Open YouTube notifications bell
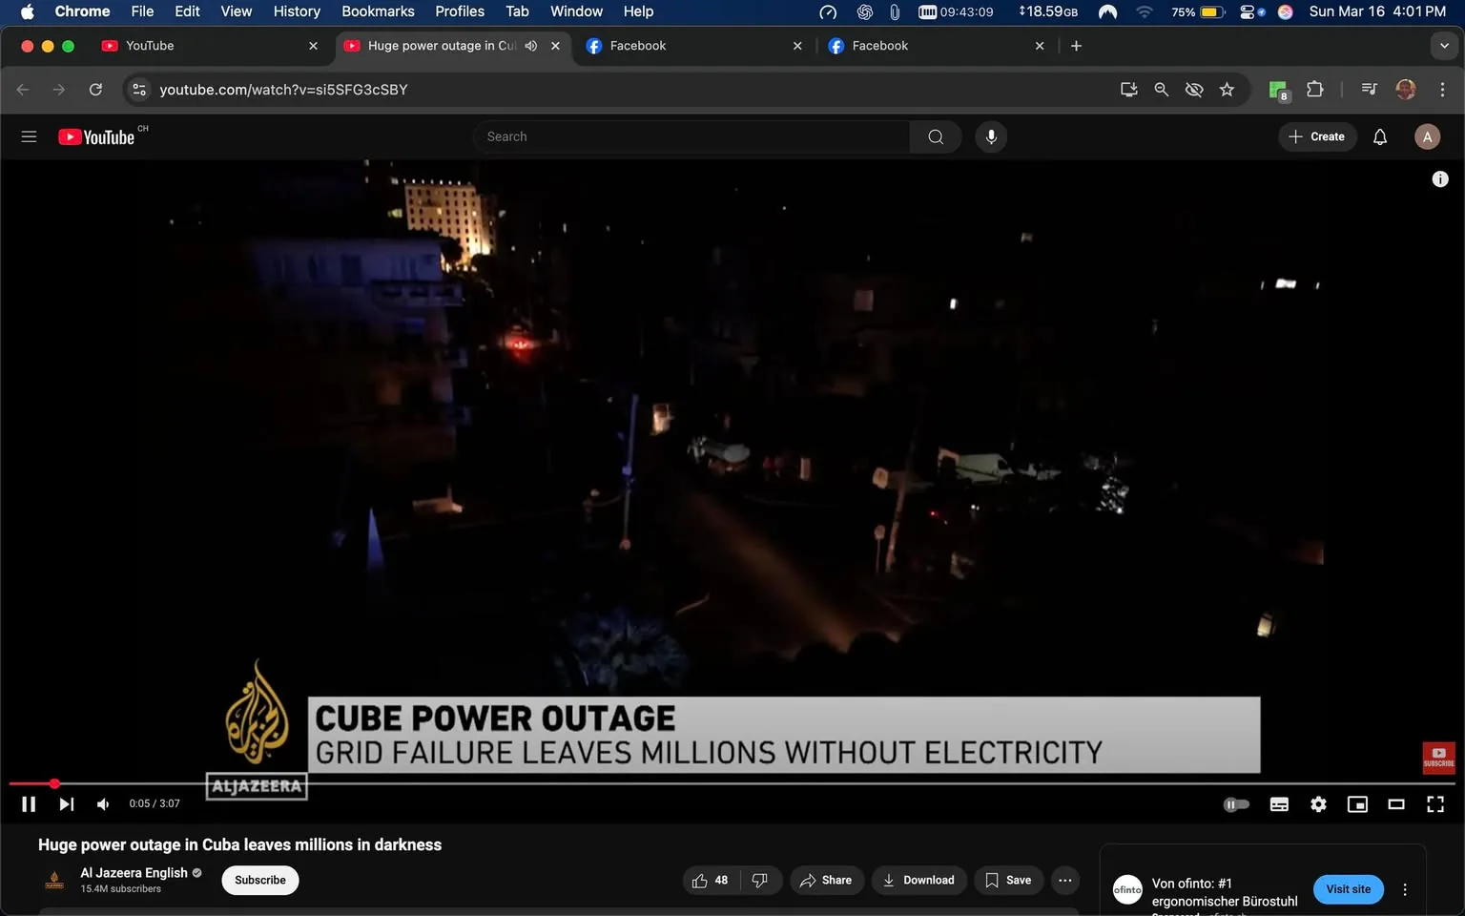 tap(1379, 136)
